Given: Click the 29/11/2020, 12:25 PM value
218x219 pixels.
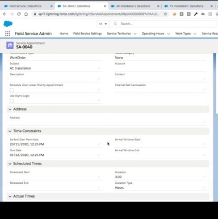Looking at the screenshot, I should point(27,144).
